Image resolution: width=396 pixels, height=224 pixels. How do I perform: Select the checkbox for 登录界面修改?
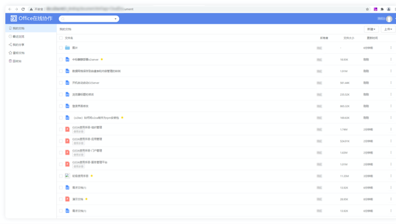point(61,106)
